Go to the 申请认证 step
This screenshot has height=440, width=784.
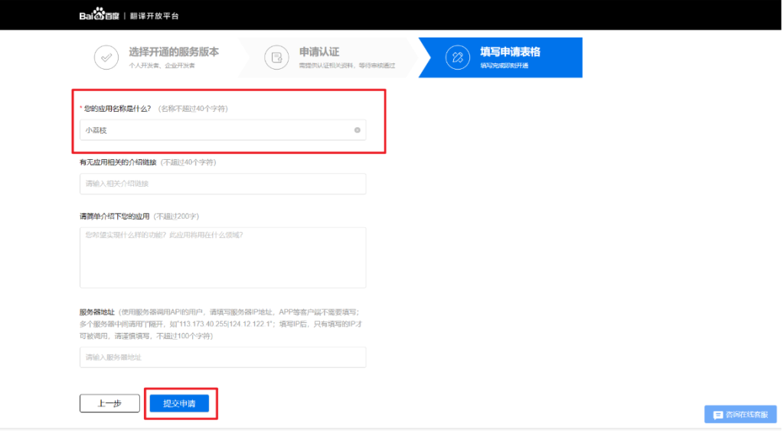point(319,52)
